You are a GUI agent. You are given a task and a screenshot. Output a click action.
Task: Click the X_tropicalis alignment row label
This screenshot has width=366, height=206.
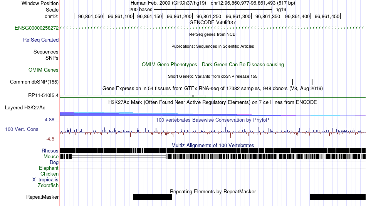(x=45, y=180)
